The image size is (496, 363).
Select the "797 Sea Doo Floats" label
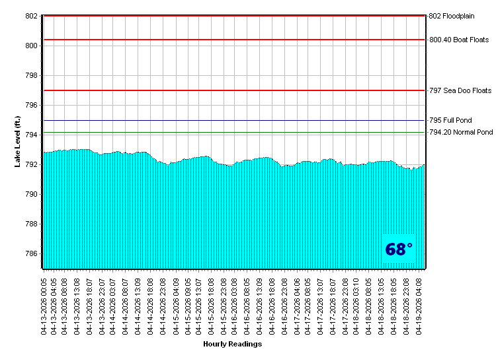pyautogui.click(x=460, y=90)
